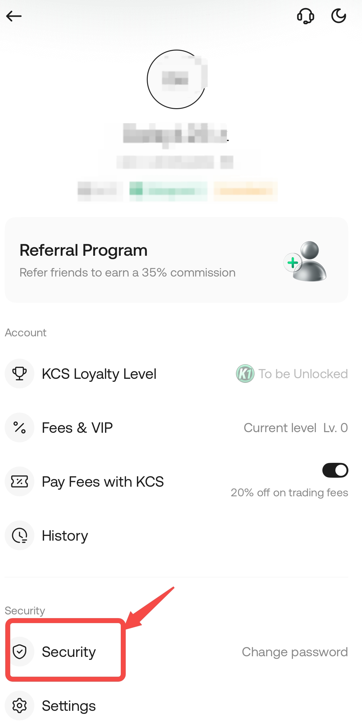Open customer support headset icon
This screenshot has width=362, height=726.
click(x=305, y=16)
